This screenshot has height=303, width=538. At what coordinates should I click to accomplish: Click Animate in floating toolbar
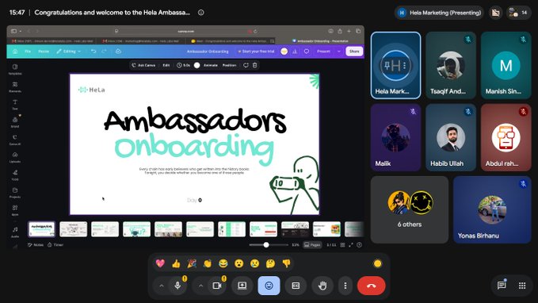tap(211, 65)
